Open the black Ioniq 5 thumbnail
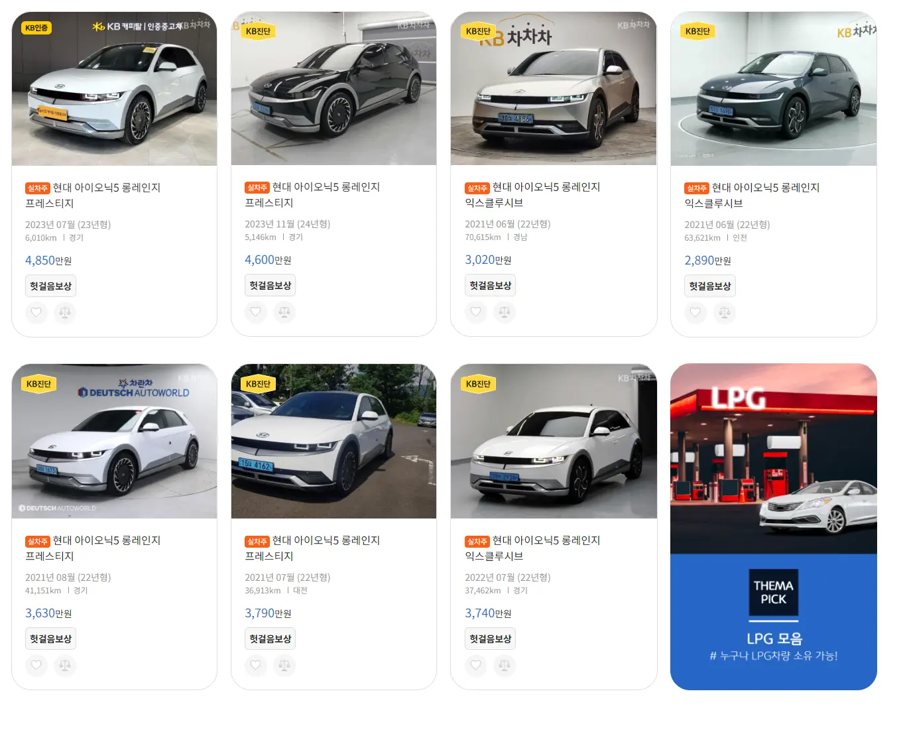Viewport: 903px width, 732px height. (333, 88)
